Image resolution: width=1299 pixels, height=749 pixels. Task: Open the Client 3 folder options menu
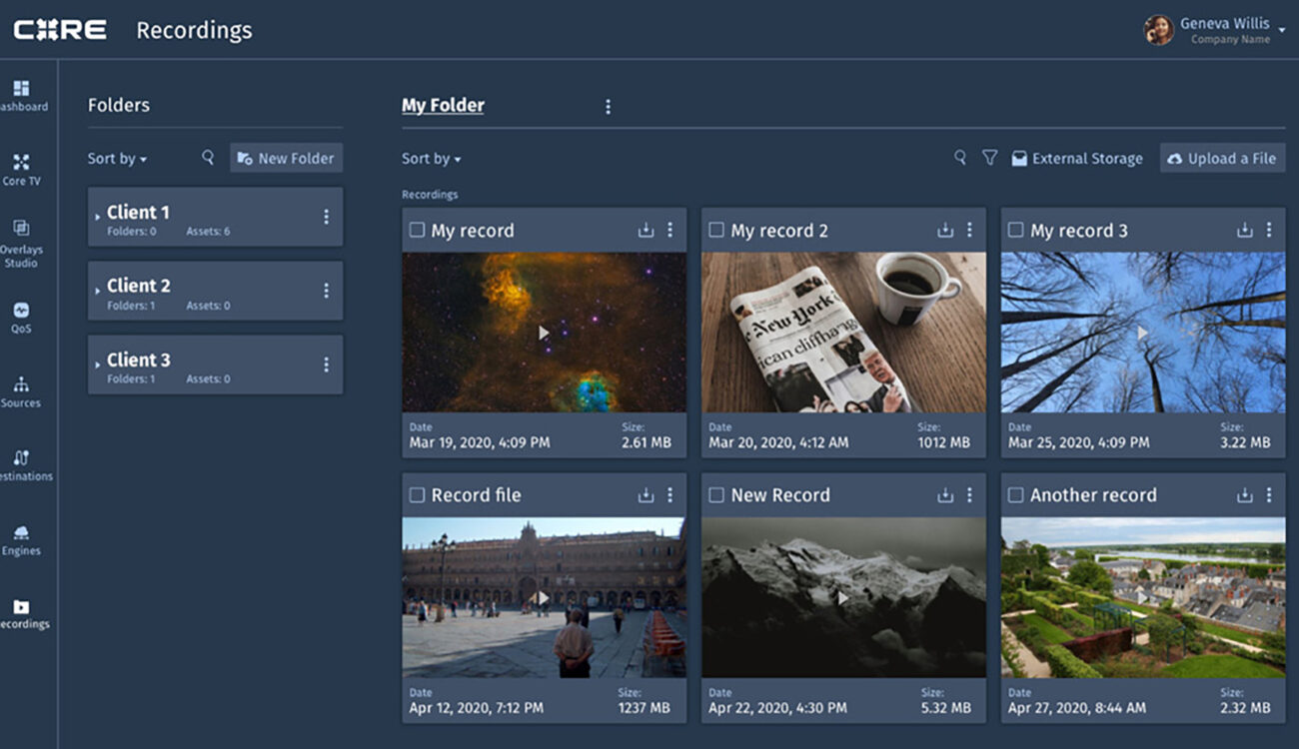pos(326,365)
